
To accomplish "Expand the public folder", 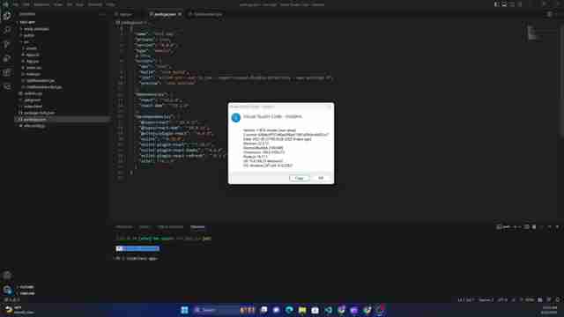I will click(29, 35).
